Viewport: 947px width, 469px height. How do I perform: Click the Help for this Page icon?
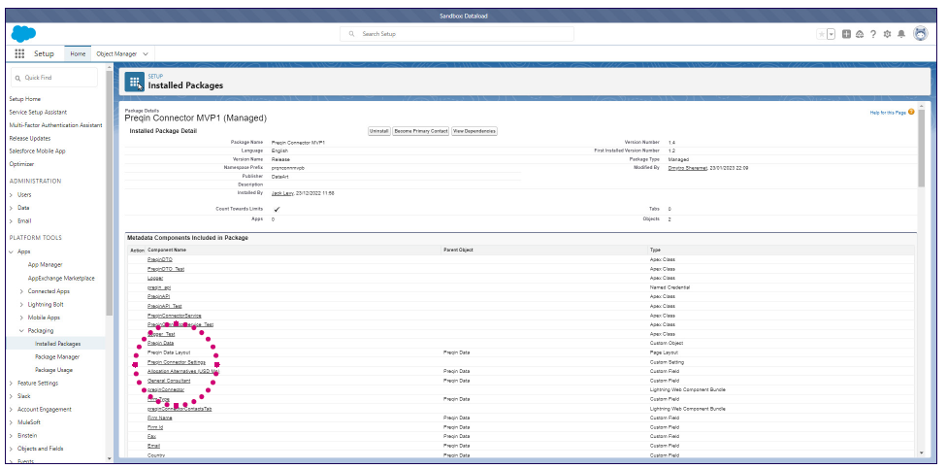[x=911, y=112]
